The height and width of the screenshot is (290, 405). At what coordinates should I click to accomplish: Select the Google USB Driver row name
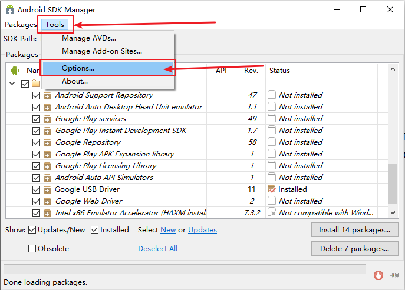[x=87, y=189]
